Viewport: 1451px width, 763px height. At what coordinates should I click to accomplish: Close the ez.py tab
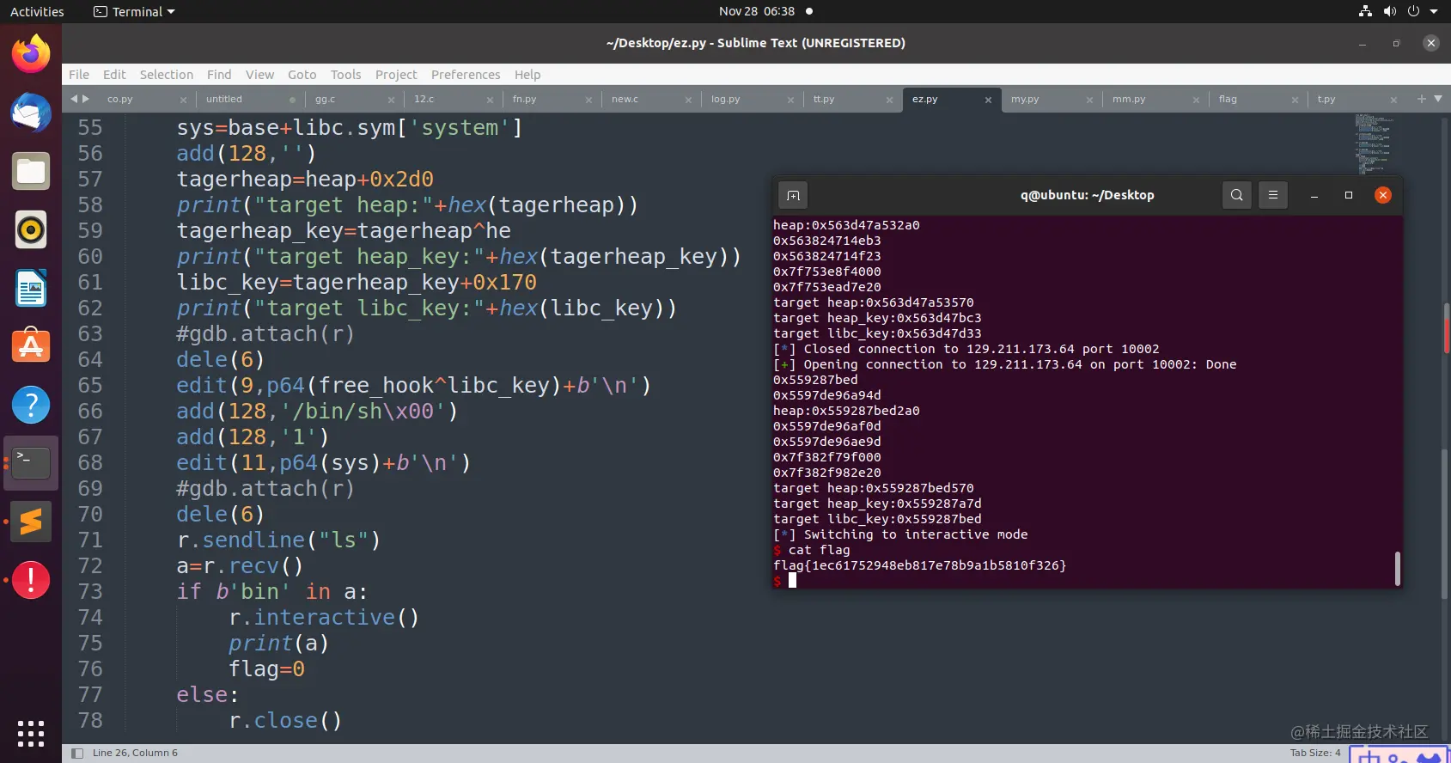(988, 100)
